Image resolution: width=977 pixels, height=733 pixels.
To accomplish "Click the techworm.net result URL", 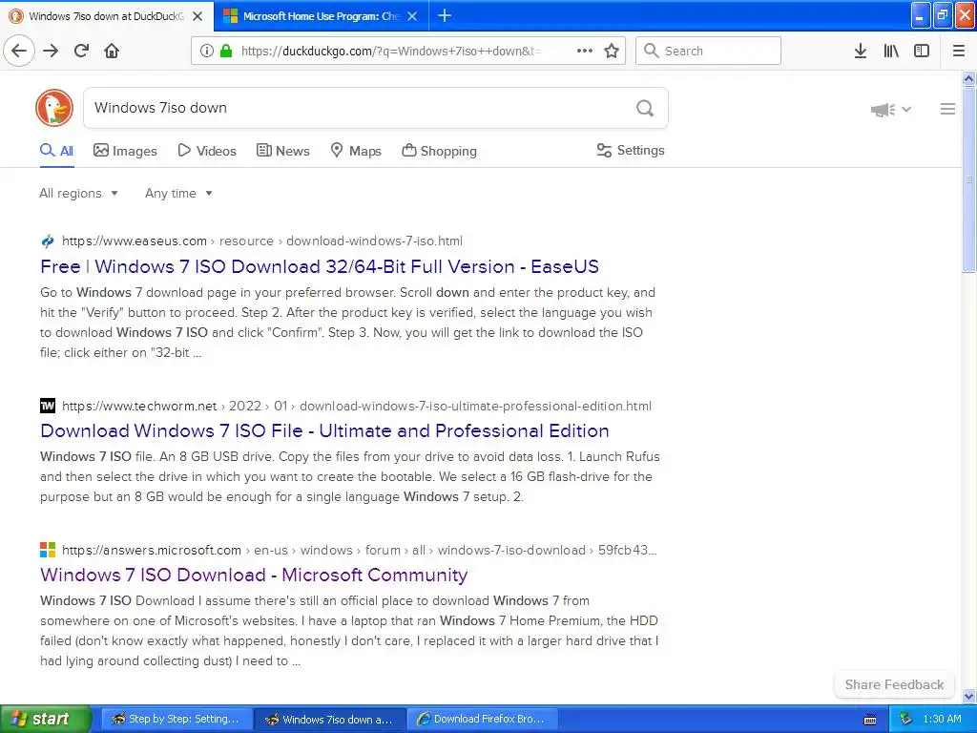I will [x=357, y=406].
